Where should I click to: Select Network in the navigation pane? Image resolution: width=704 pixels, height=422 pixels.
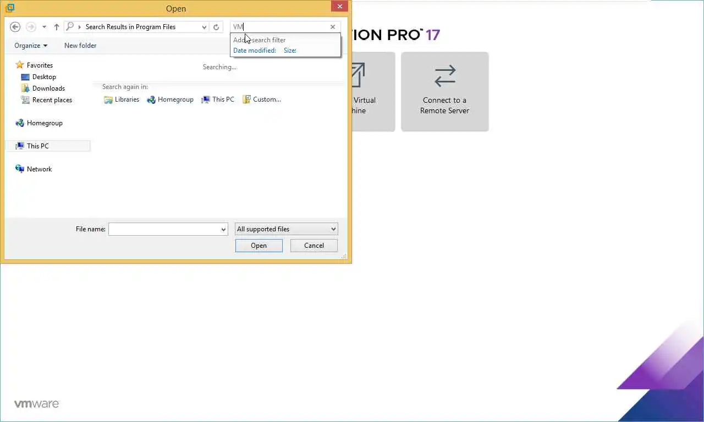click(x=39, y=169)
